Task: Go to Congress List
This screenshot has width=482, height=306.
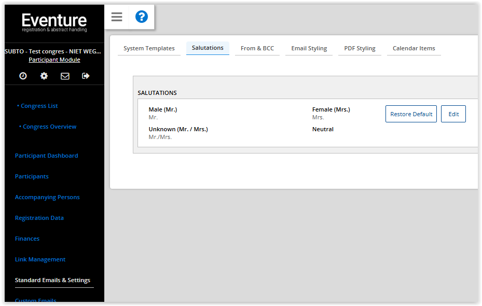Action: pyautogui.click(x=39, y=106)
